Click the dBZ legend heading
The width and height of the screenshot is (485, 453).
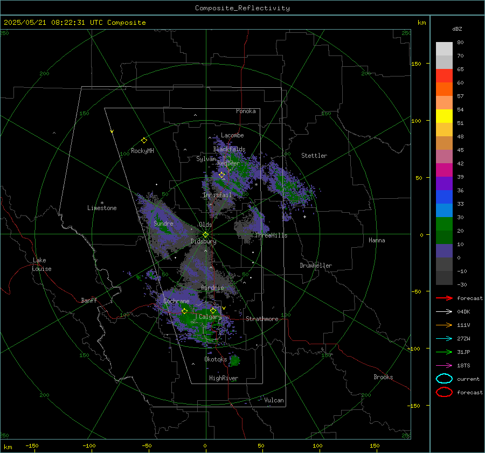point(457,29)
